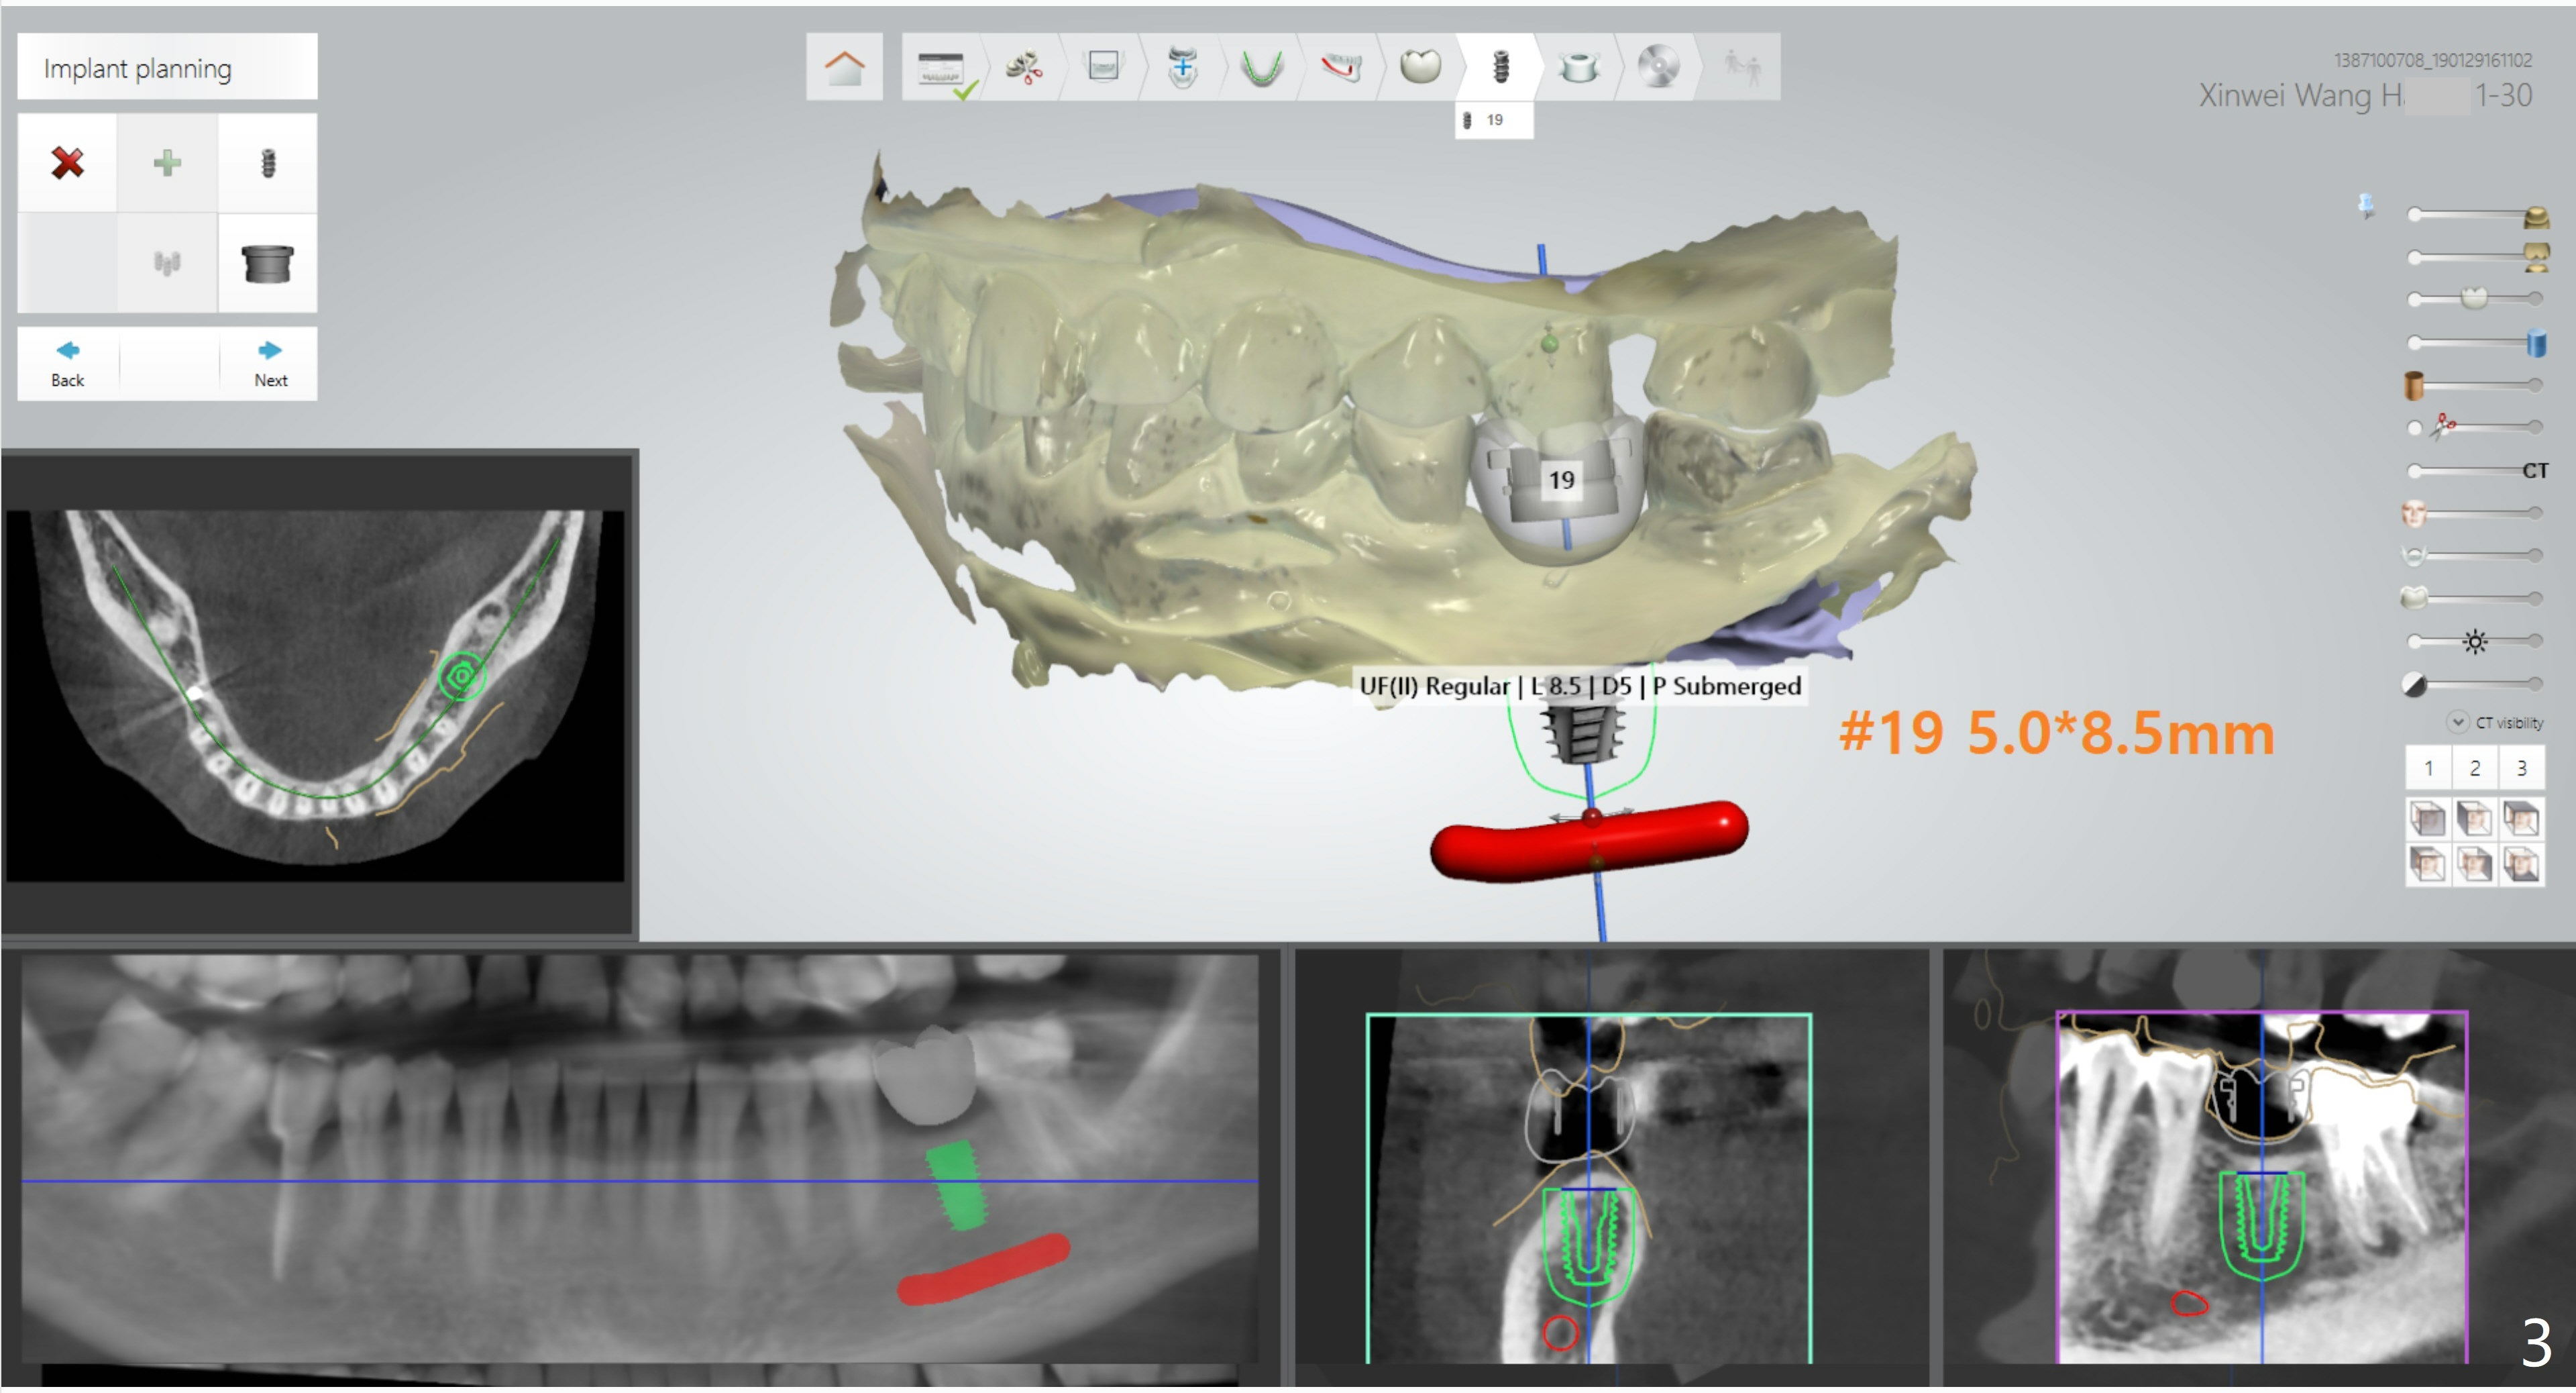Image resolution: width=2576 pixels, height=1393 pixels.
Task: Open the nerve canal marking step icon
Action: click(1340, 67)
